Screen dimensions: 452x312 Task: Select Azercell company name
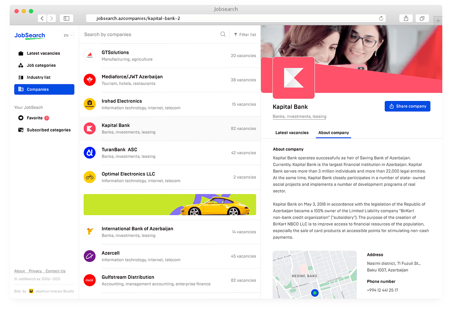coord(111,253)
